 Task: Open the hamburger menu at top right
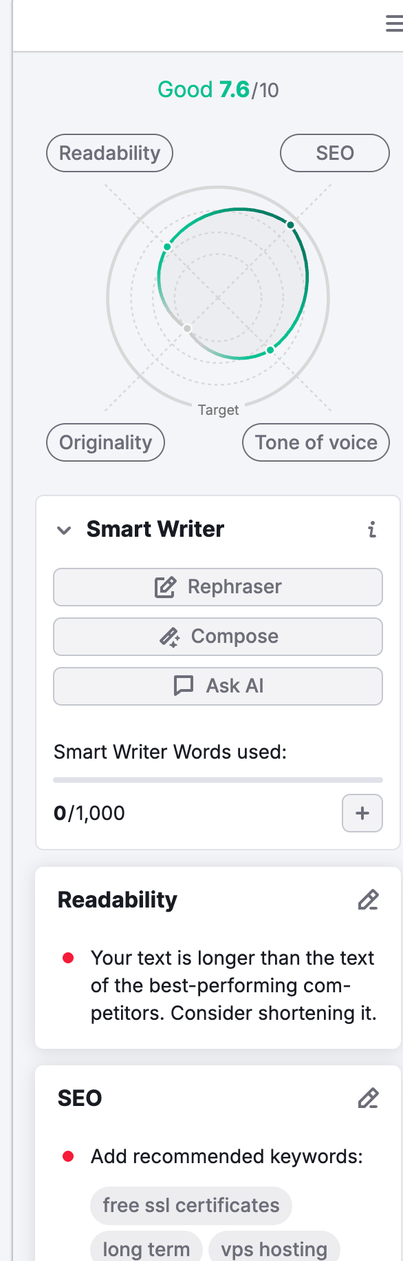pyautogui.click(x=393, y=23)
